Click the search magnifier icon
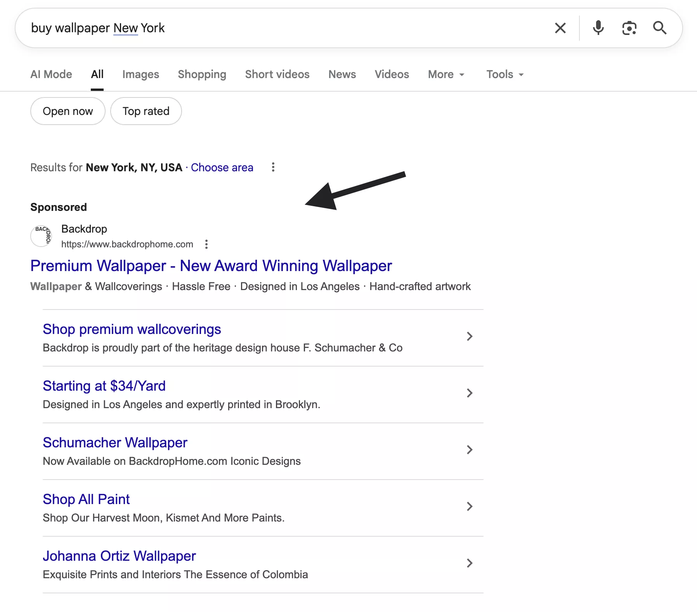697x612 pixels. (660, 28)
